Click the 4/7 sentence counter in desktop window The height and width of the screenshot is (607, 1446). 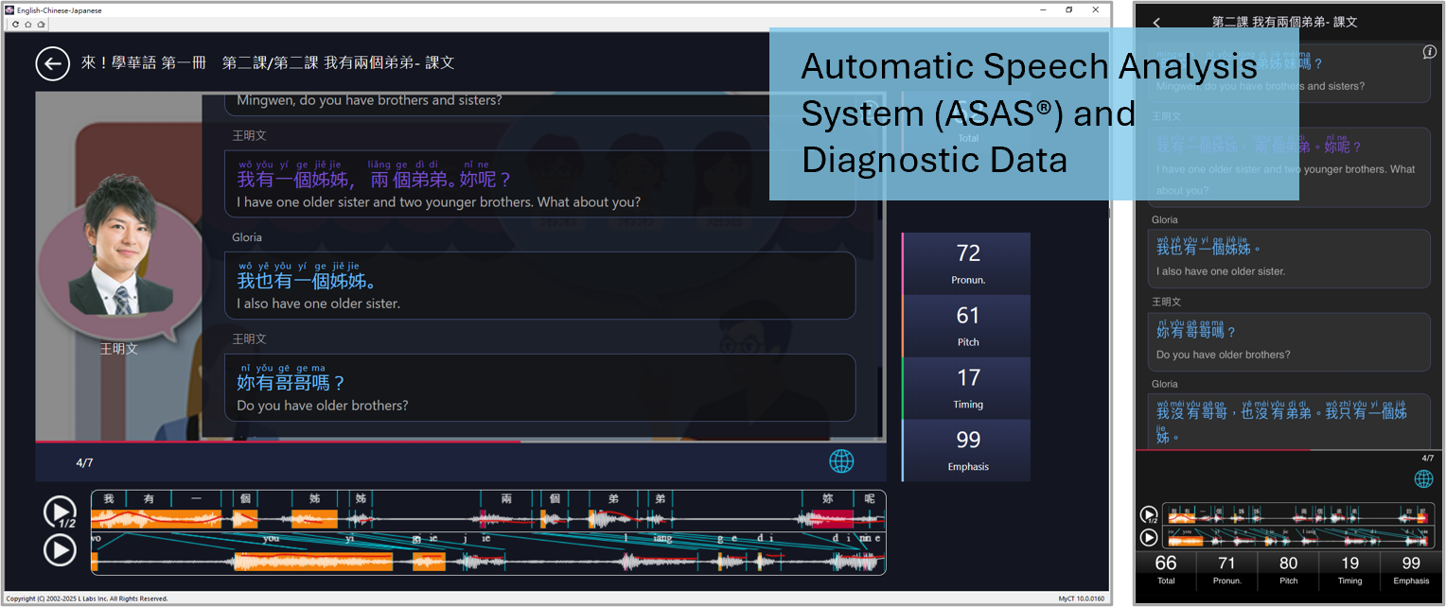[x=84, y=462]
